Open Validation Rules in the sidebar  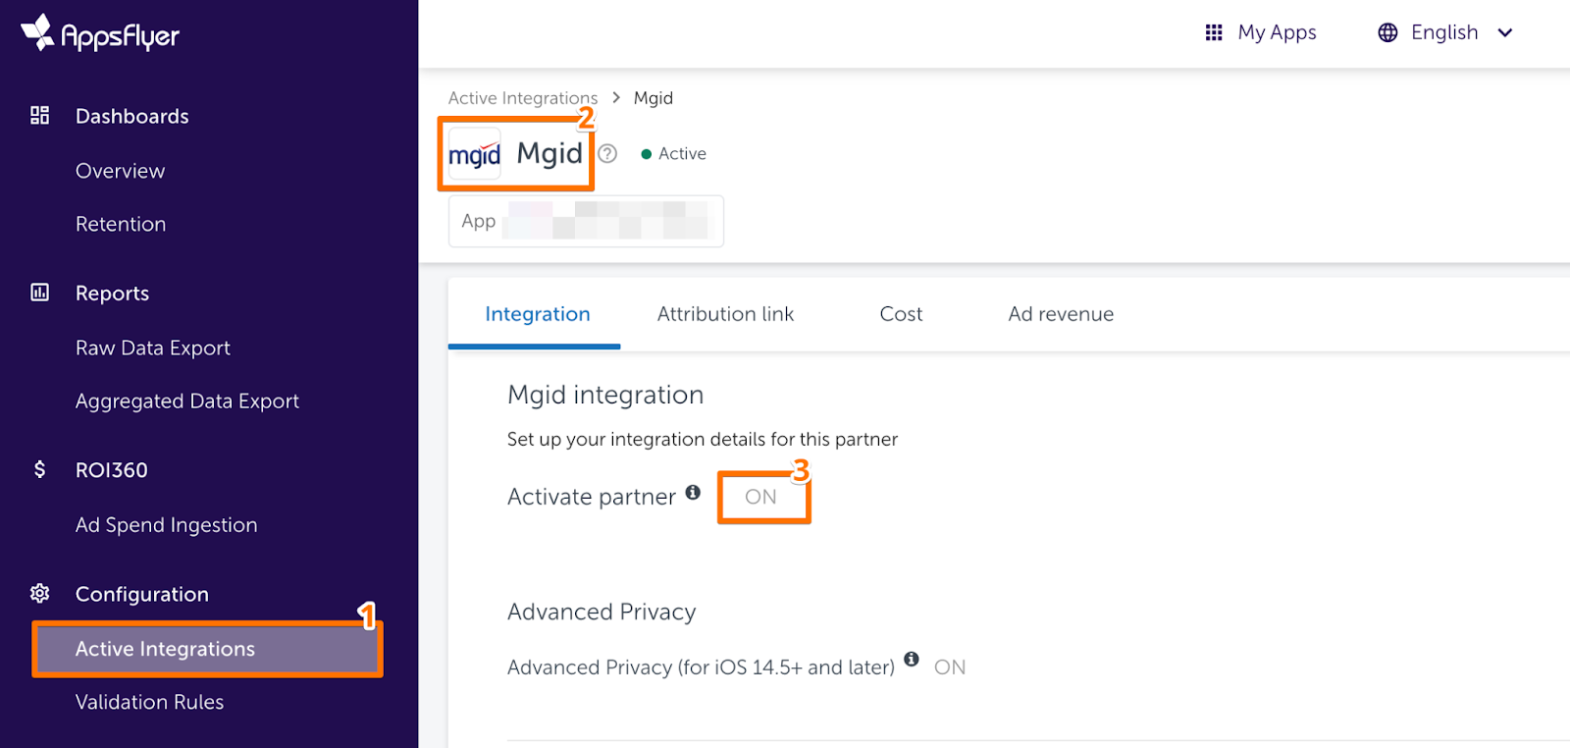coord(149,702)
